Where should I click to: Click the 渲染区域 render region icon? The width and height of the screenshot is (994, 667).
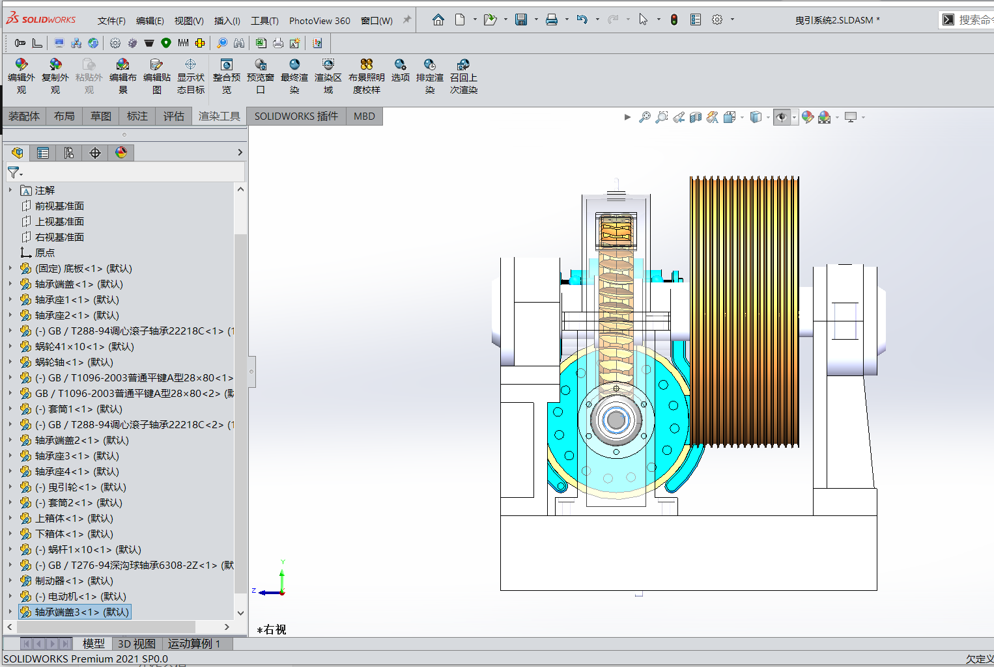[328, 64]
